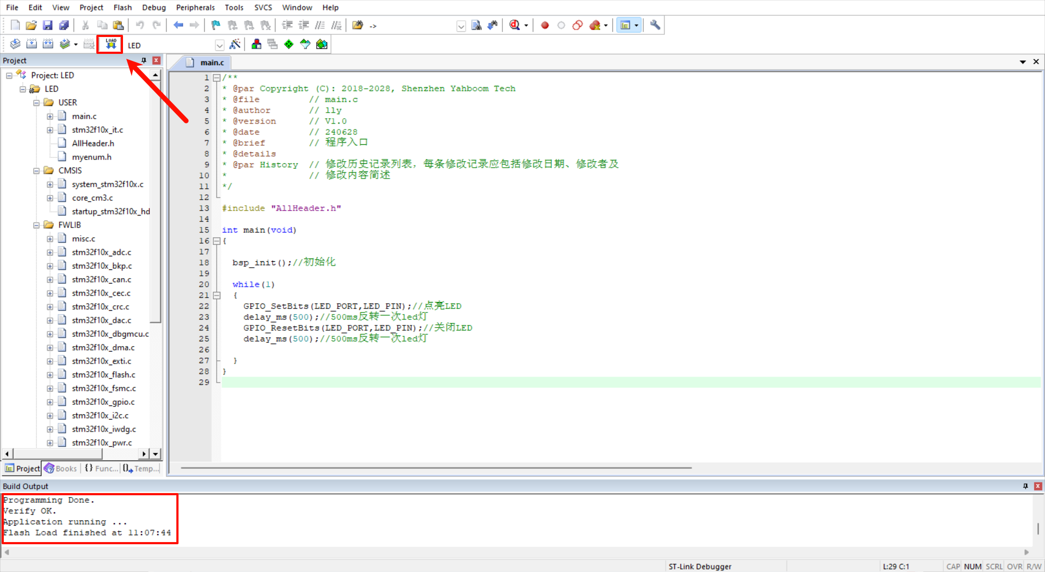Click the Save All icon
1045x572 pixels.
pyautogui.click(x=64, y=25)
